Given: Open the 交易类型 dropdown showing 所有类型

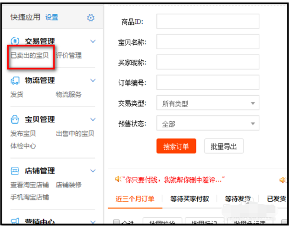Looking at the screenshot, I should [208, 103].
